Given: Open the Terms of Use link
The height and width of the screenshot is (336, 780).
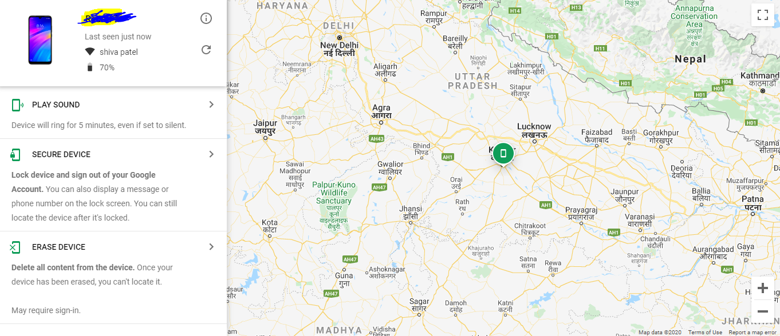Looking at the screenshot, I should (x=705, y=332).
